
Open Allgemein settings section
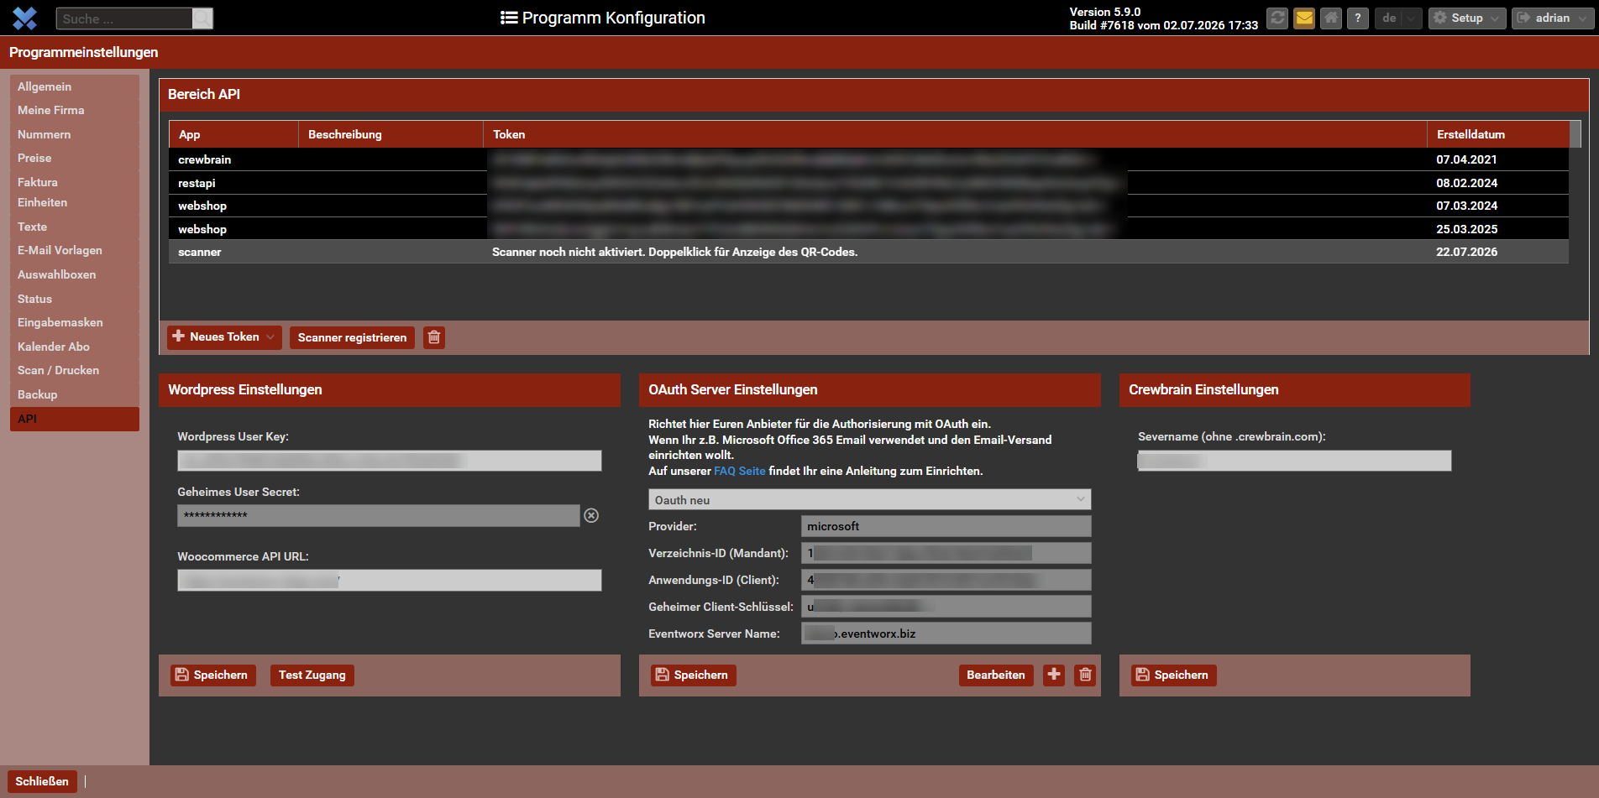pos(75,86)
